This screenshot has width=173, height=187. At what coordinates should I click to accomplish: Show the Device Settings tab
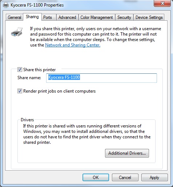pyautogui.click(x=149, y=17)
